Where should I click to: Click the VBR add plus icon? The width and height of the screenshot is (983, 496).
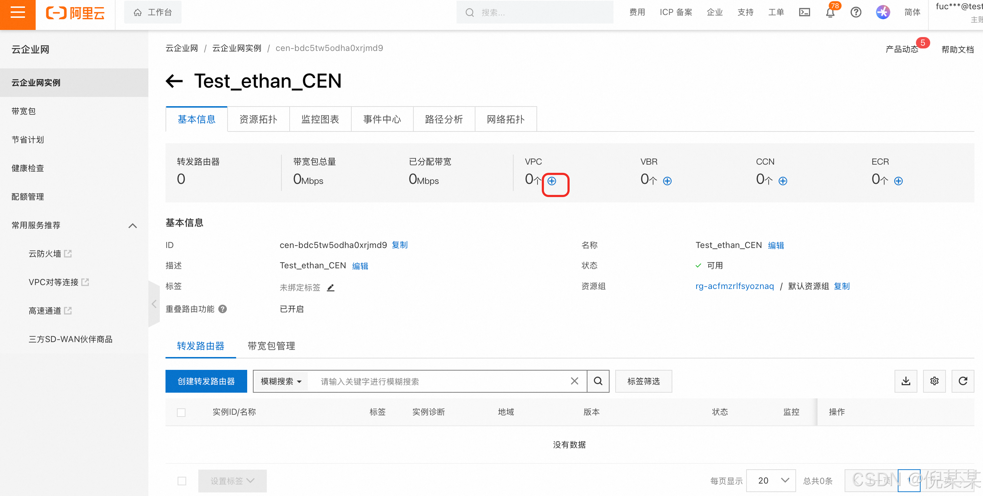[667, 181]
